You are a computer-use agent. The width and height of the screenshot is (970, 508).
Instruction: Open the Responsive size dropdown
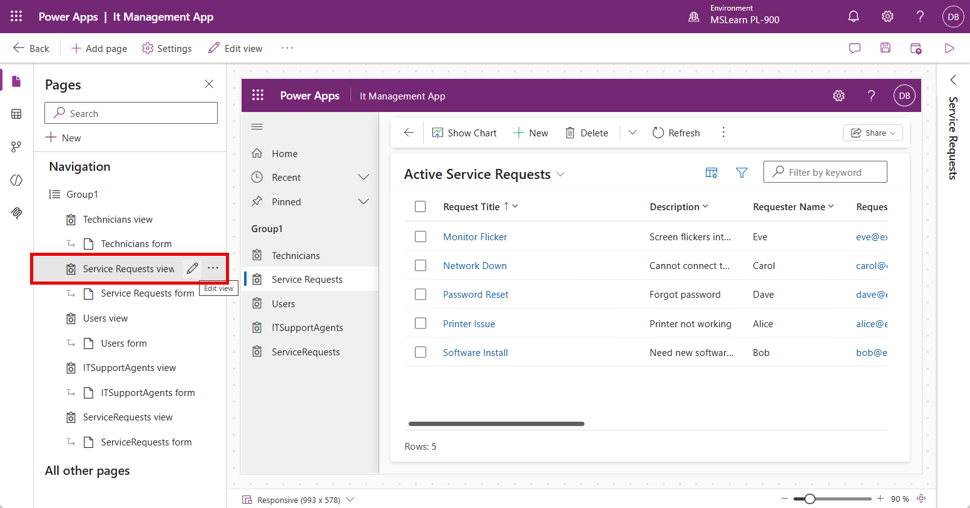[x=350, y=500]
